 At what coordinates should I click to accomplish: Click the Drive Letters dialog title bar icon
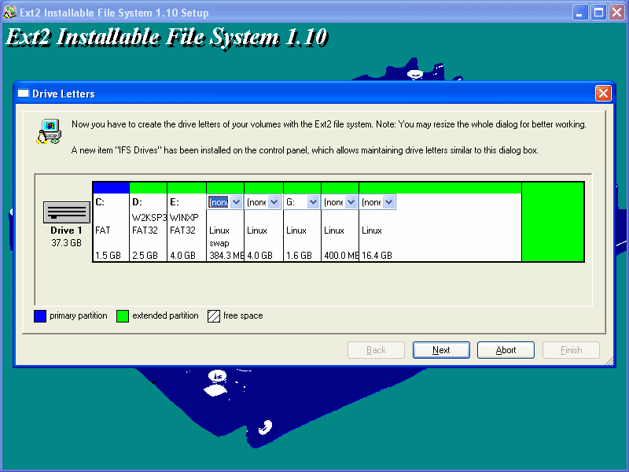pyautogui.click(x=23, y=93)
